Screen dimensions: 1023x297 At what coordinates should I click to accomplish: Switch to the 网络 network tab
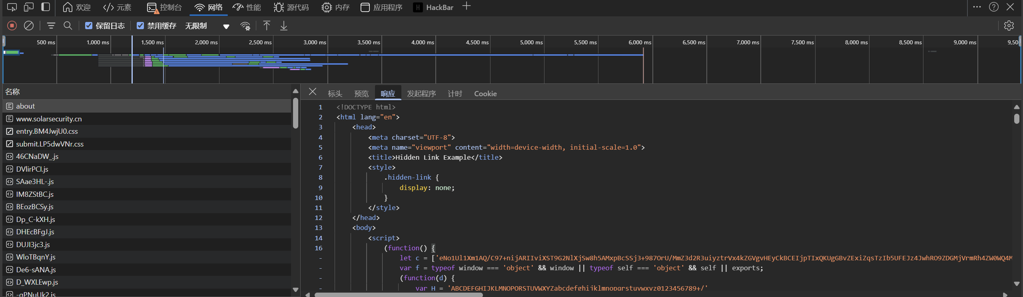[x=208, y=7]
